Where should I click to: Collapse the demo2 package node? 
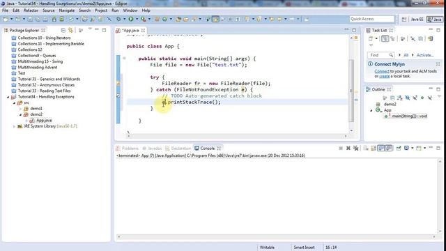[x=20, y=114]
